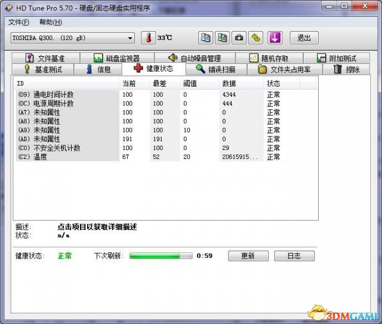Viewport: 382px width, 324px height.
Task: Select the (C0) 不安全关机计数 row
Action: coord(167,148)
